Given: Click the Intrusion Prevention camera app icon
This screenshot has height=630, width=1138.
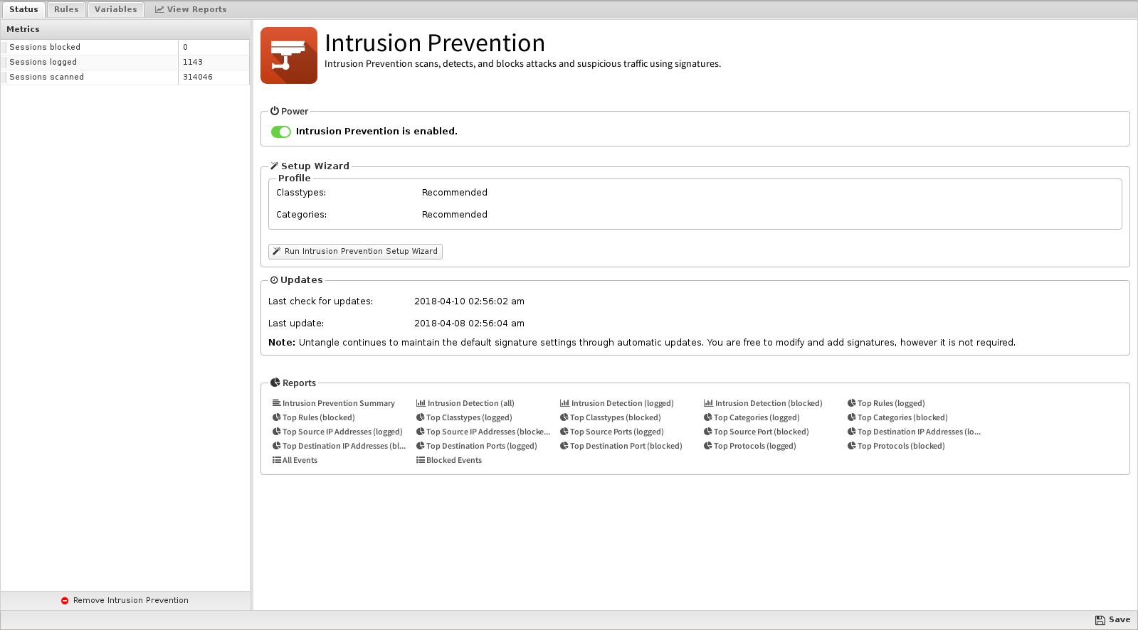Looking at the screenshot, I should [x=289, y=55].
